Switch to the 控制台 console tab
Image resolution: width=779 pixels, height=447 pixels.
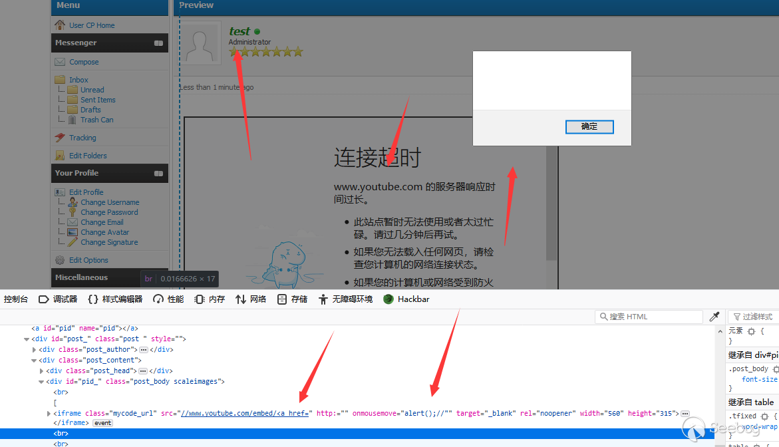point(16,299)
